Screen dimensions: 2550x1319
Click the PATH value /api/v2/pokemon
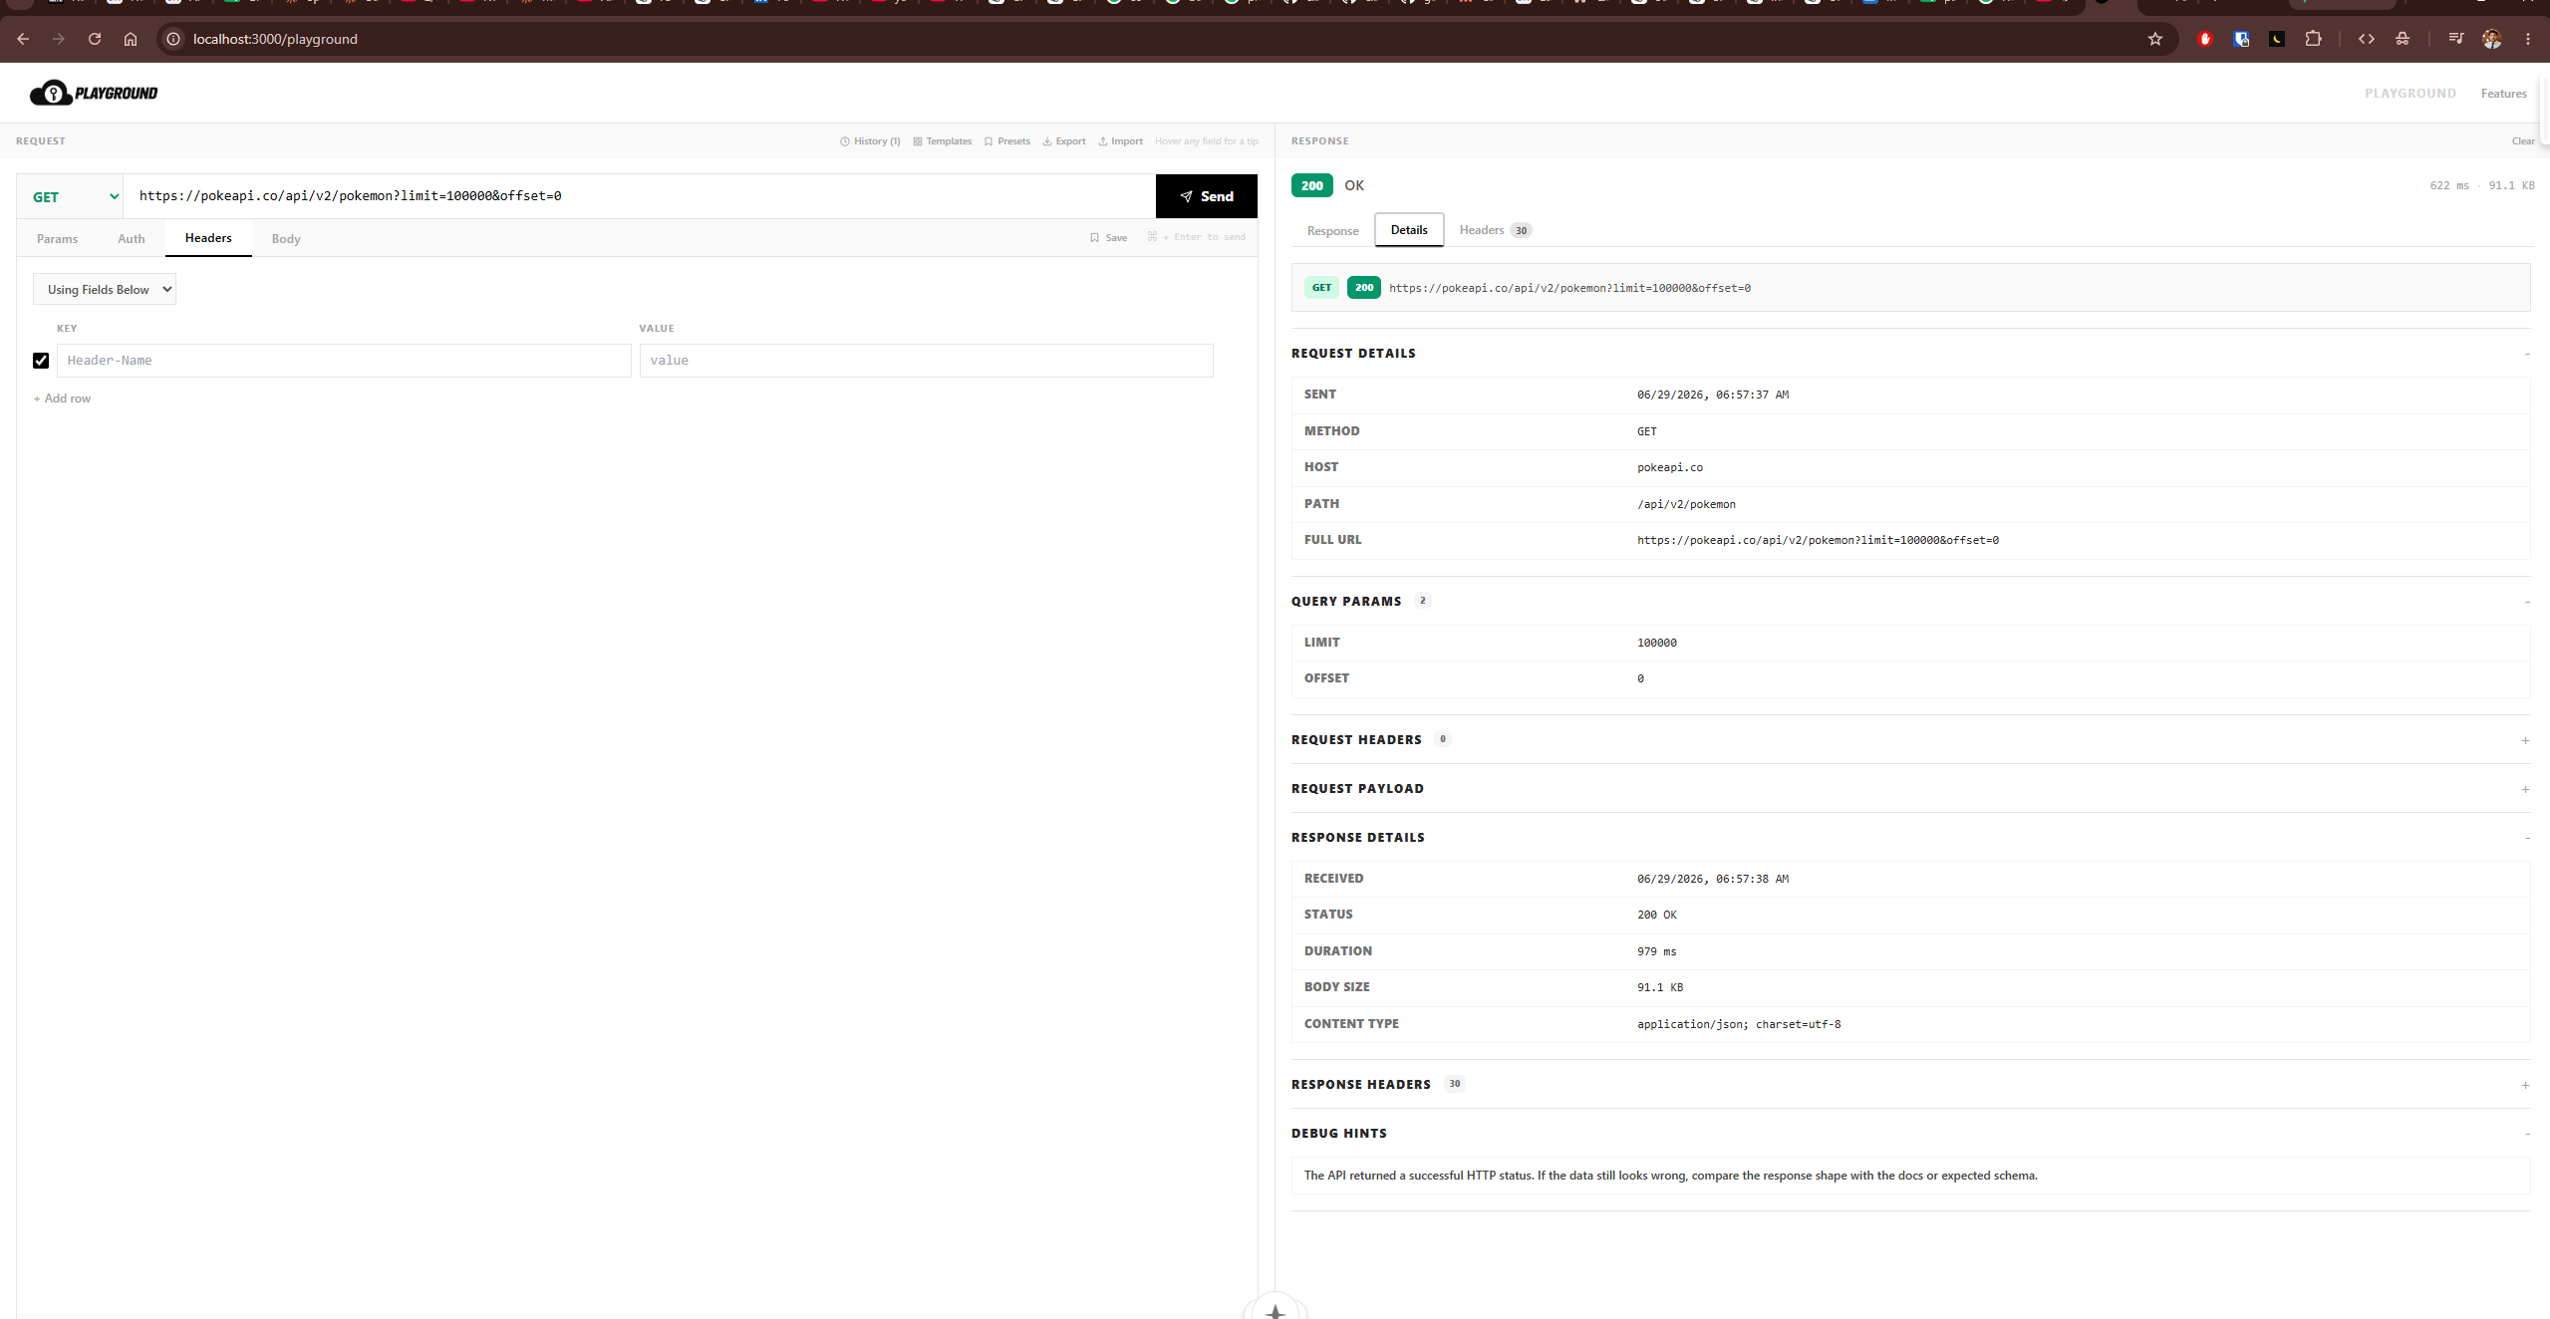coord(1686,505)
